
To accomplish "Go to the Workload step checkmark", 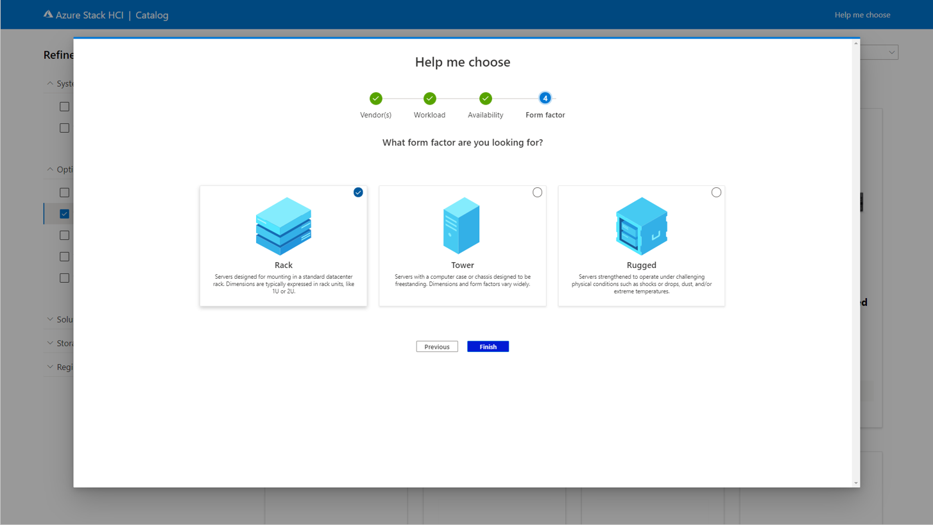I will (429, 98).
